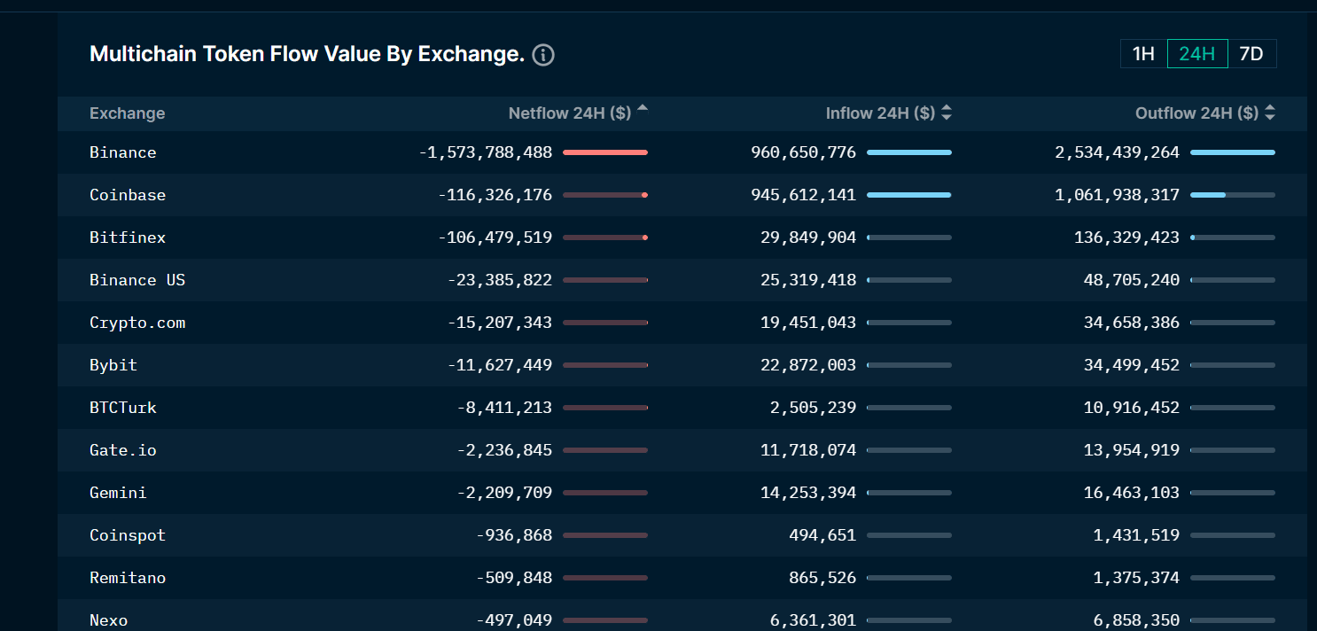The image size is (1317, 631).
Task: Sort by Netflow 24H arrow icon
Action: coord(643,109)
